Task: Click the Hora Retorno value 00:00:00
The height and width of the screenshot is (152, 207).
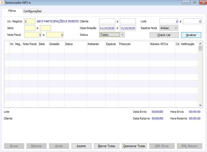Action: pos(195,119)
